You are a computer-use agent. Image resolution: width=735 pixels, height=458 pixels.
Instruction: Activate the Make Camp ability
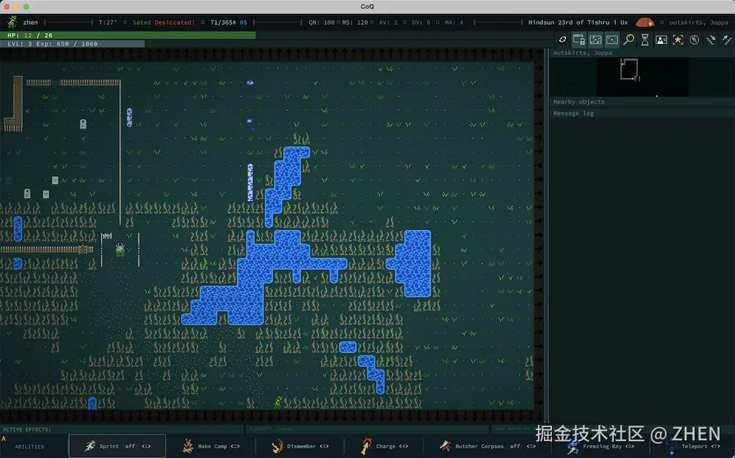coord(211,446)
